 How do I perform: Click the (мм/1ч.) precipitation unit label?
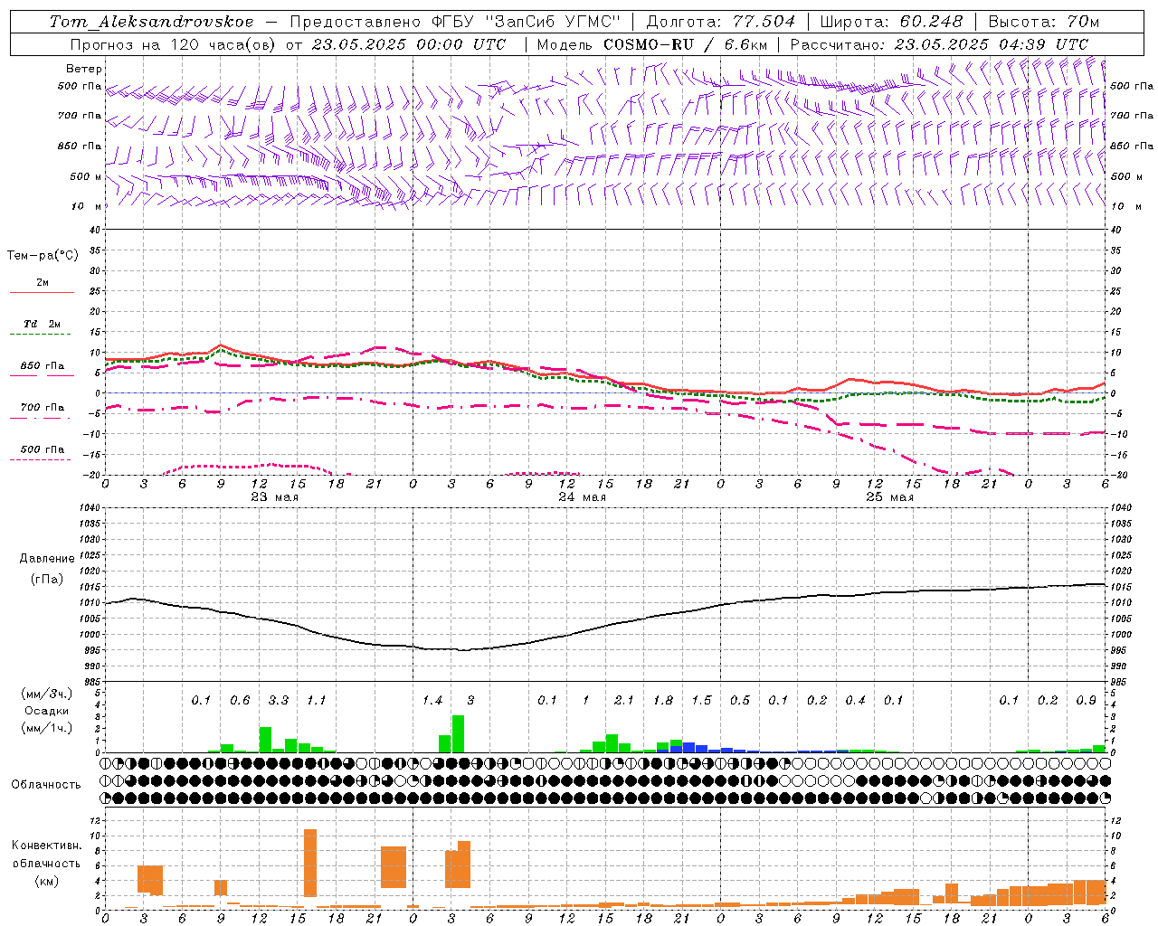(45, 728)
